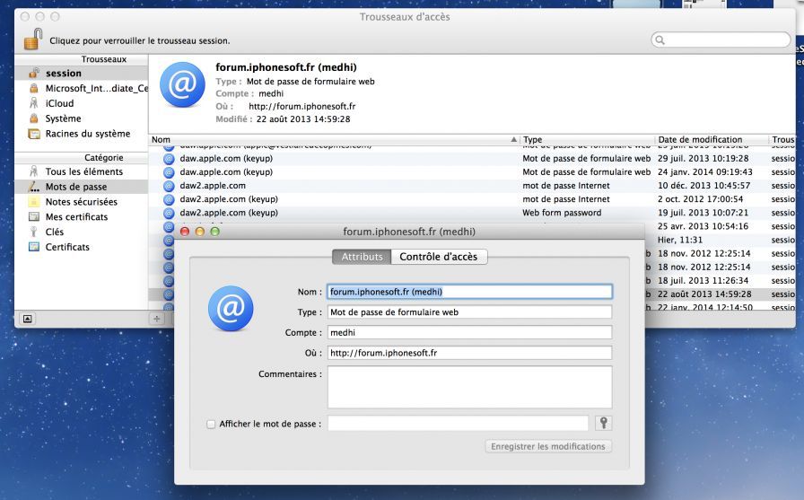Sort the list by the Nom column

click(x=332, y=140)
